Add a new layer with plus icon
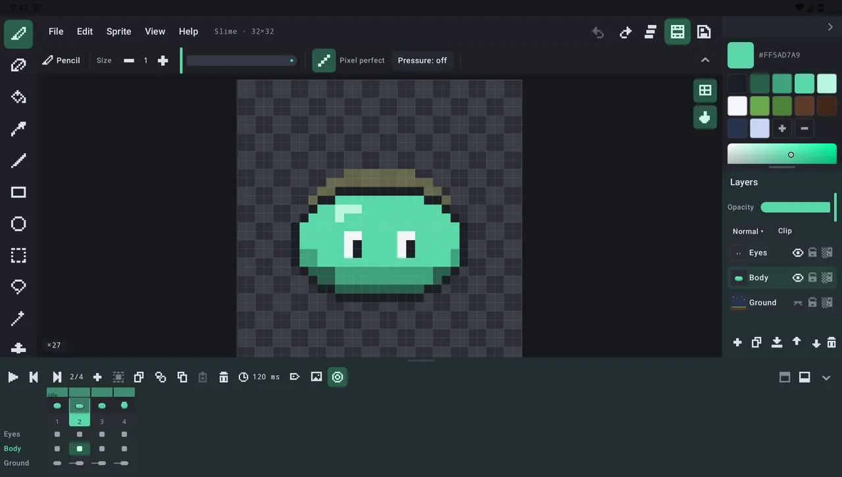Screen dimensions: 842x477 737,342
